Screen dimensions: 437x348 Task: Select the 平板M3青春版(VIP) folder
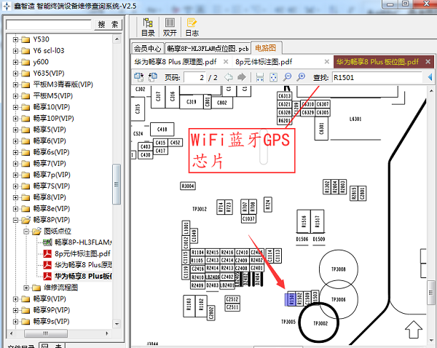(x=63, y=84)
